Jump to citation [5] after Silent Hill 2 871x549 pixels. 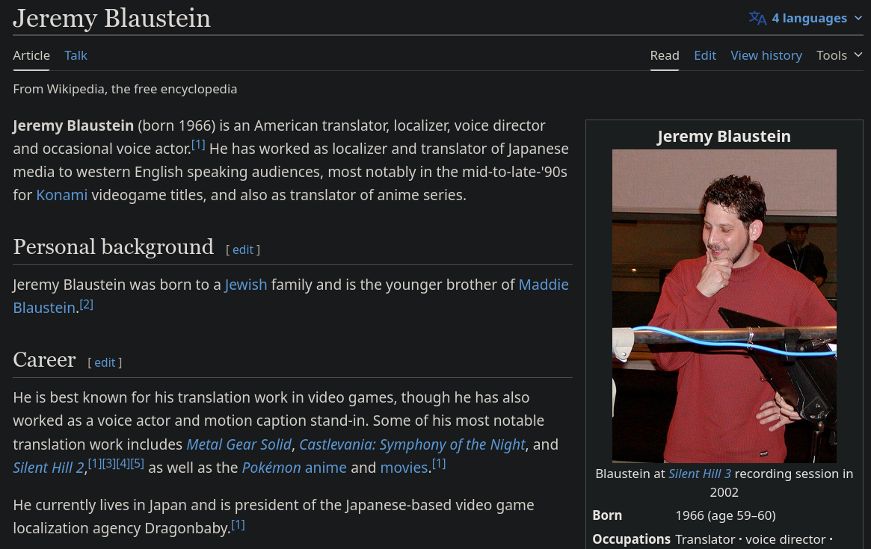(138, 463)
